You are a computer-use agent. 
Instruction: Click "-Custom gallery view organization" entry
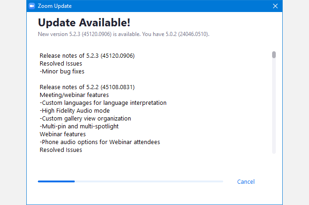[85, 119]
